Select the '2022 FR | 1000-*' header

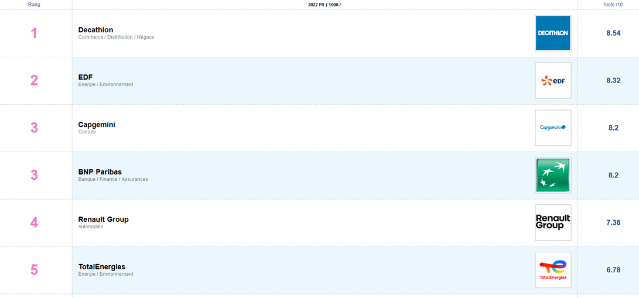pyautogui.click(x=325, y=5)
